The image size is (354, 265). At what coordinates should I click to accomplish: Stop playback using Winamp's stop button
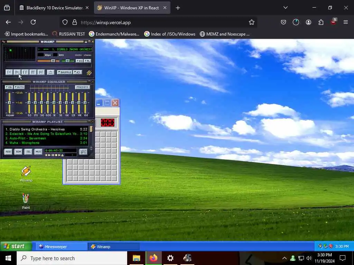point(33,72)
